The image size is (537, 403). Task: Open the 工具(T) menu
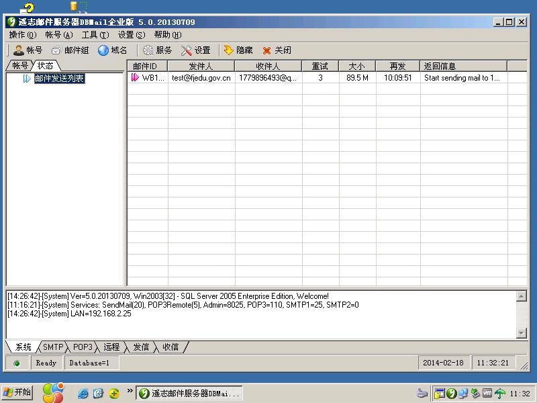tap(95, 35)
